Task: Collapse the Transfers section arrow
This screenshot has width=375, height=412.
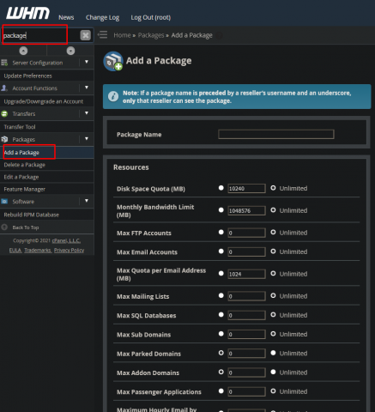Action: (87, 113)
